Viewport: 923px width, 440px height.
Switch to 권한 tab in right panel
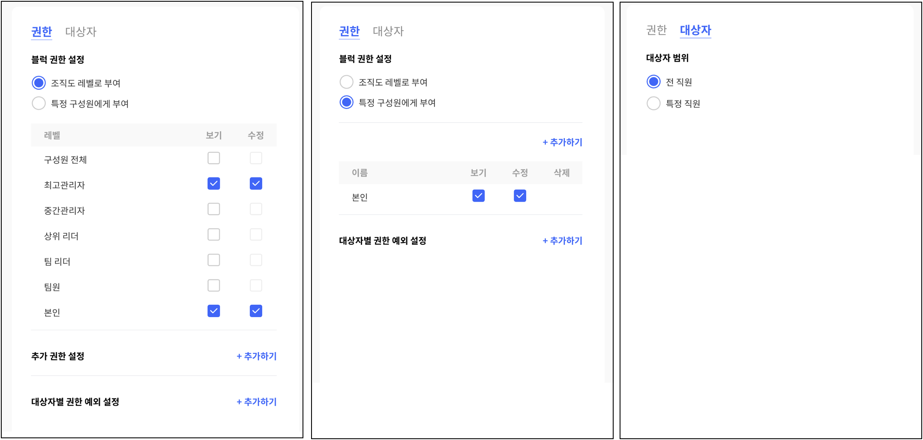pyautogui.click(x=656, y=30)
